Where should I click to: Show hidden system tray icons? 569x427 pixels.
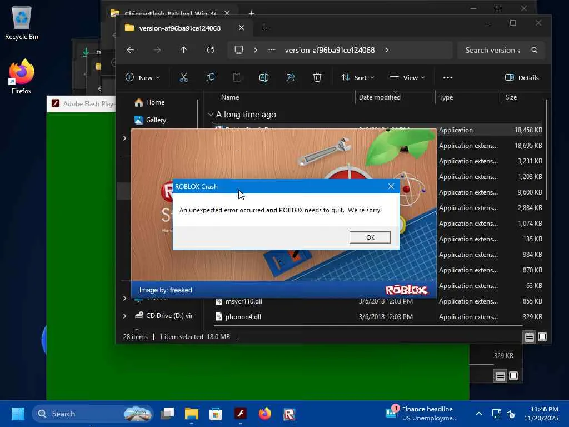click(478, 414)
